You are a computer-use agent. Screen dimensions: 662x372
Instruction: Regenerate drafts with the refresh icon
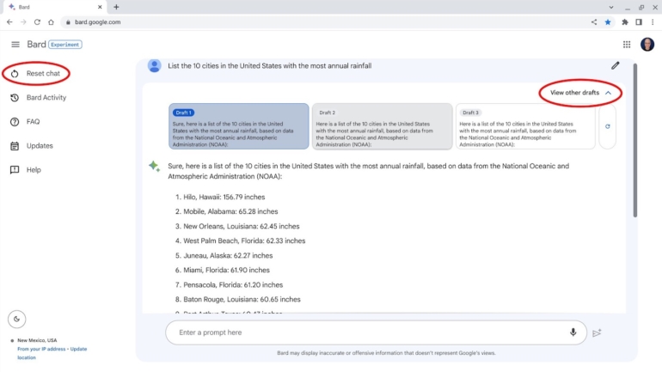tap(608, 126)
